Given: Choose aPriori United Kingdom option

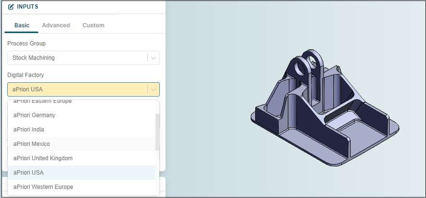Looking at the screenshot, I should [x=82, y=158].
